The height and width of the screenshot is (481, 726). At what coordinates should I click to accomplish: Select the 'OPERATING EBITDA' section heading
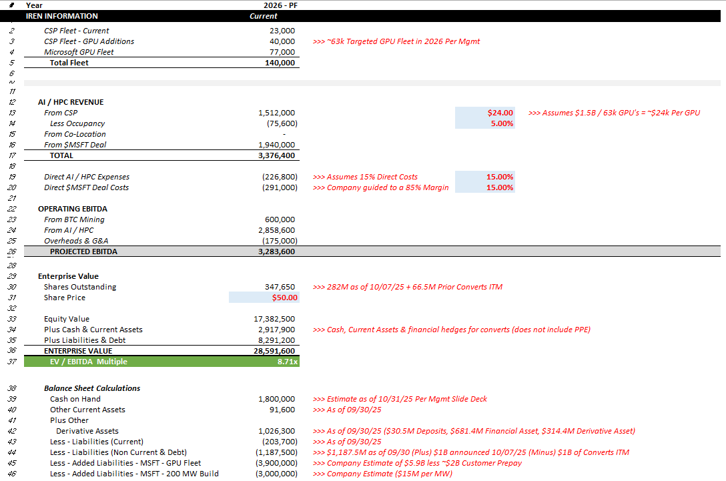point(73,209)
